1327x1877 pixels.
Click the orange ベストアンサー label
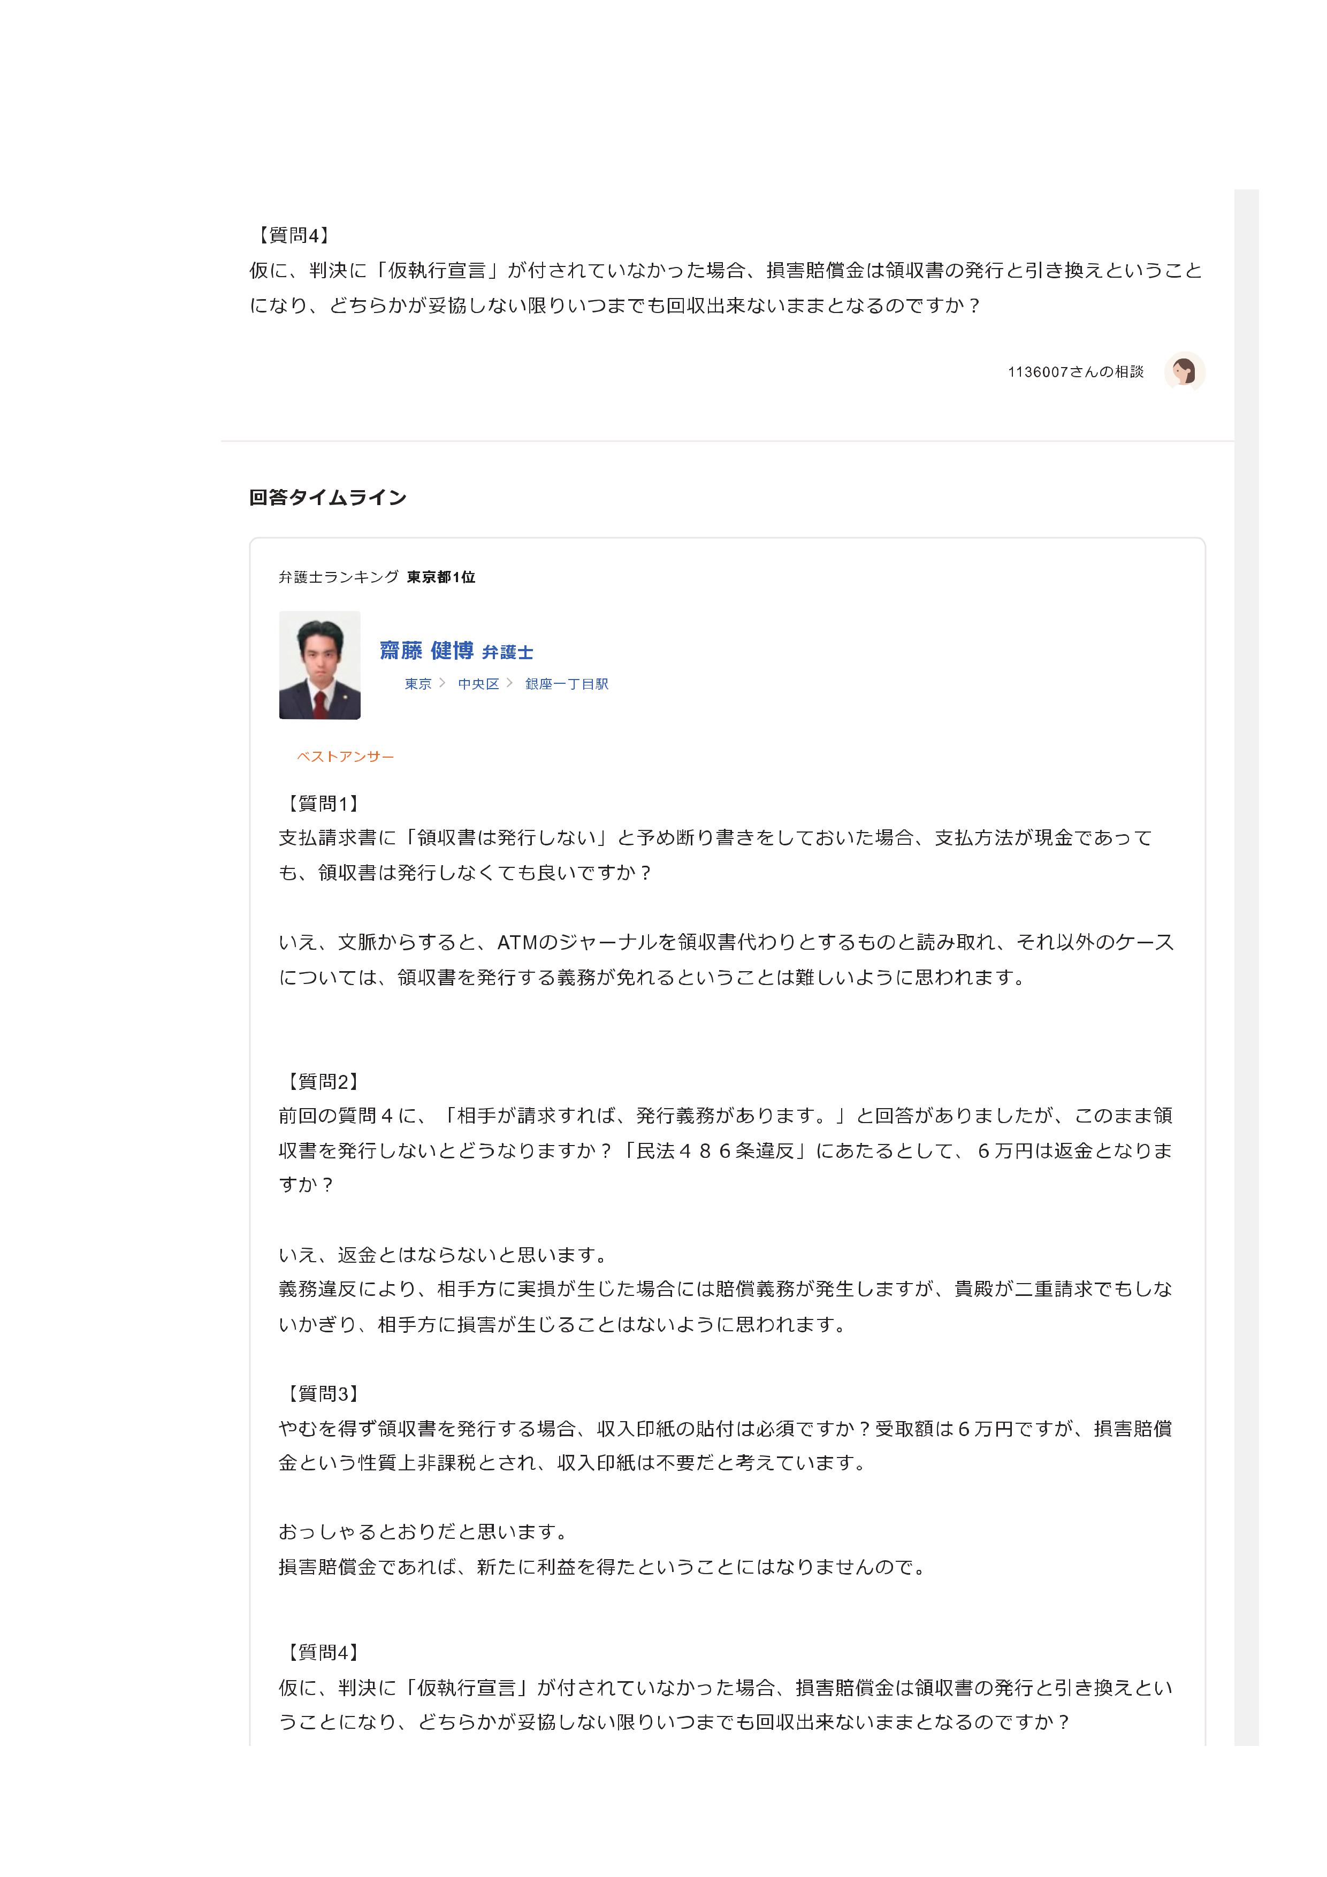(x=345, y=757)
